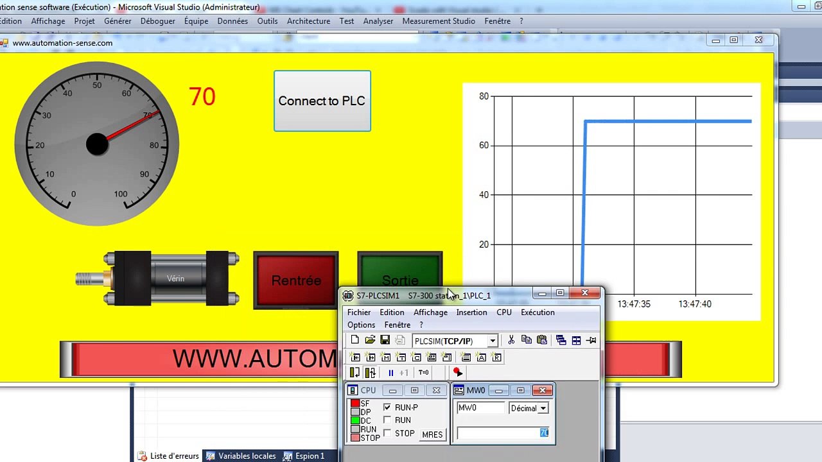
Task: Click the gauge needle knob
Action: tap(97, 144)
